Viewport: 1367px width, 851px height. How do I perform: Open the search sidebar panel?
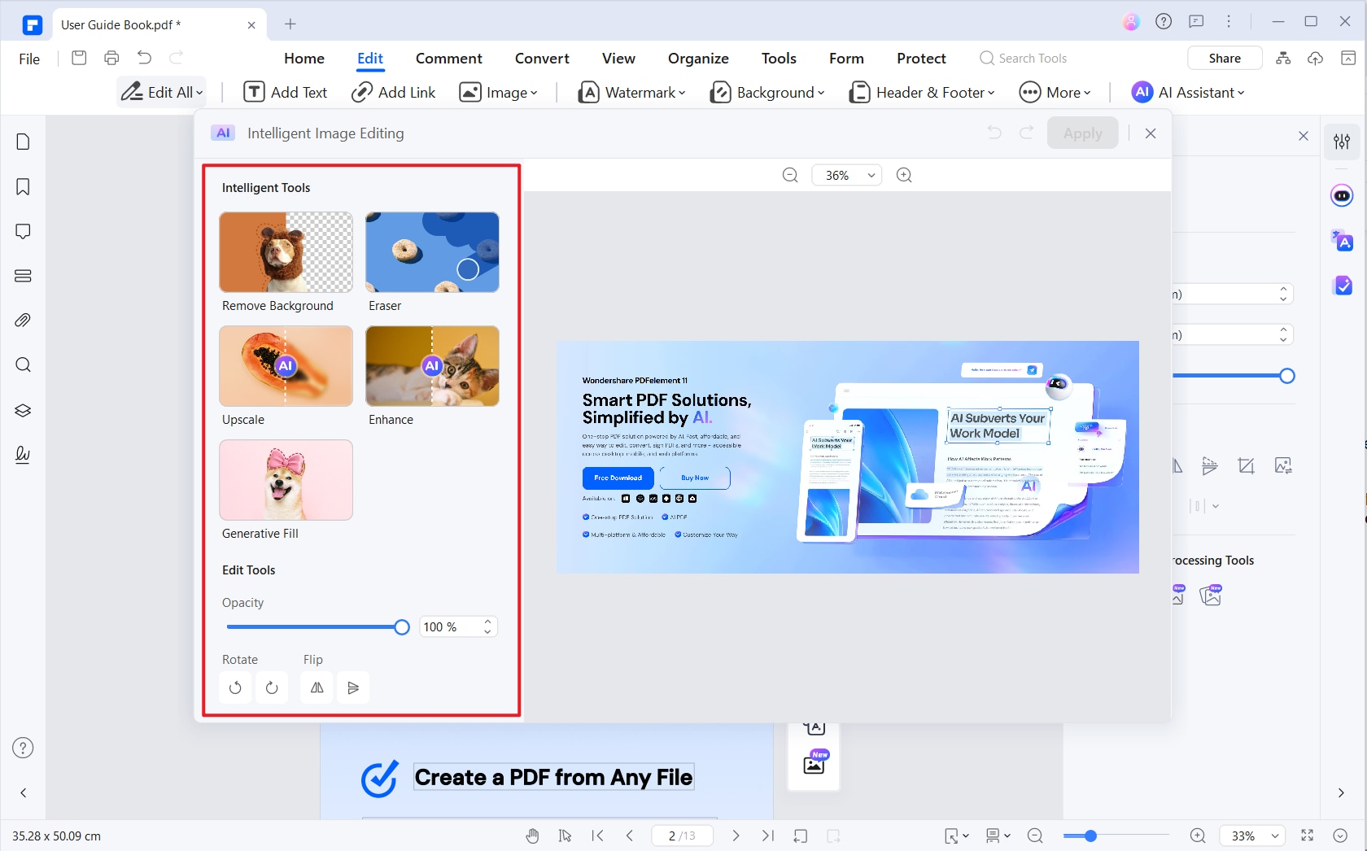(x=23, y=364)
